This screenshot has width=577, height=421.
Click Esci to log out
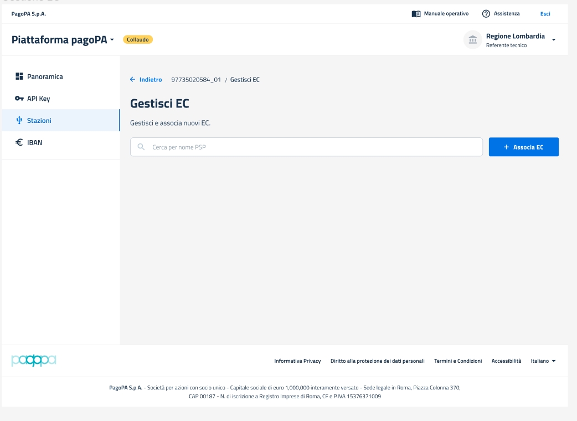[545, 14]
